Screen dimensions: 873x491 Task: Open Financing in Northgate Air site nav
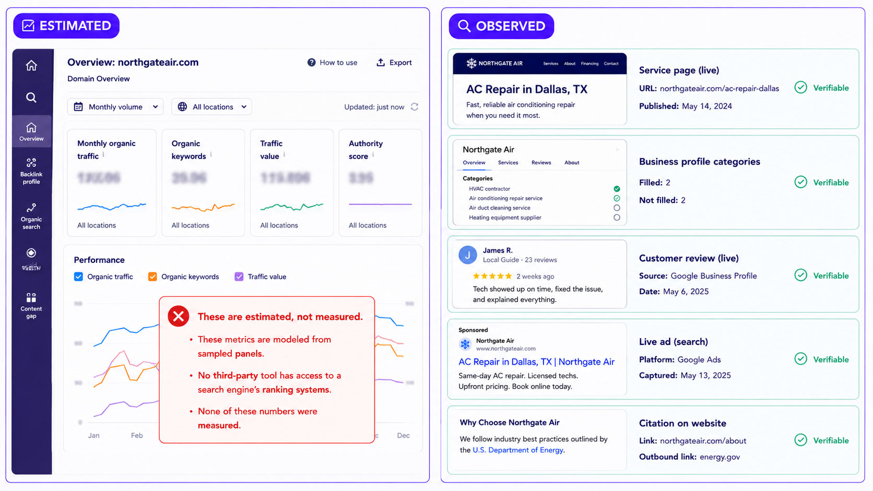589,64
